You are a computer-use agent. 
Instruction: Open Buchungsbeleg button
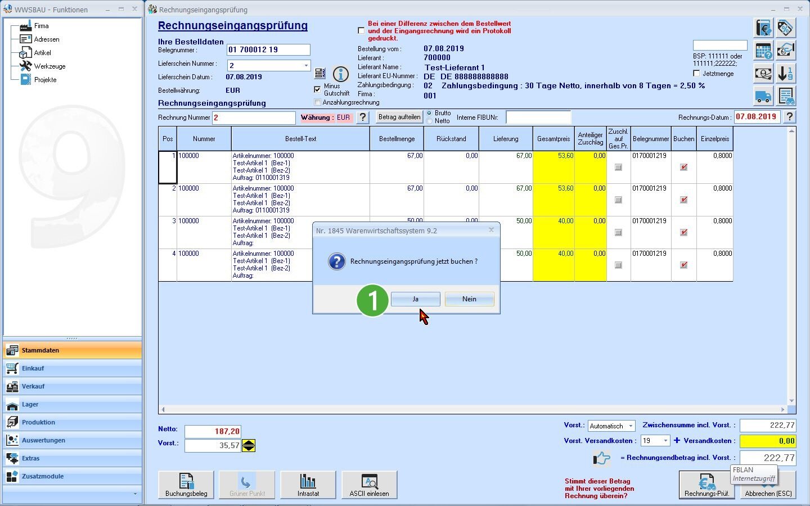(x=186, y=485)
